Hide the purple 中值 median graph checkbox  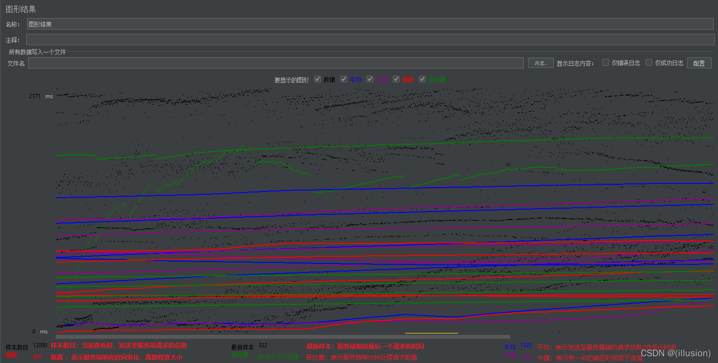(x=370, y=80)
